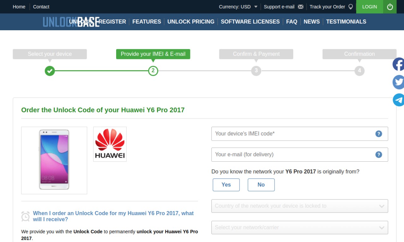
Task: Click the completed step one checkmark circle
Action: (50, 71)
